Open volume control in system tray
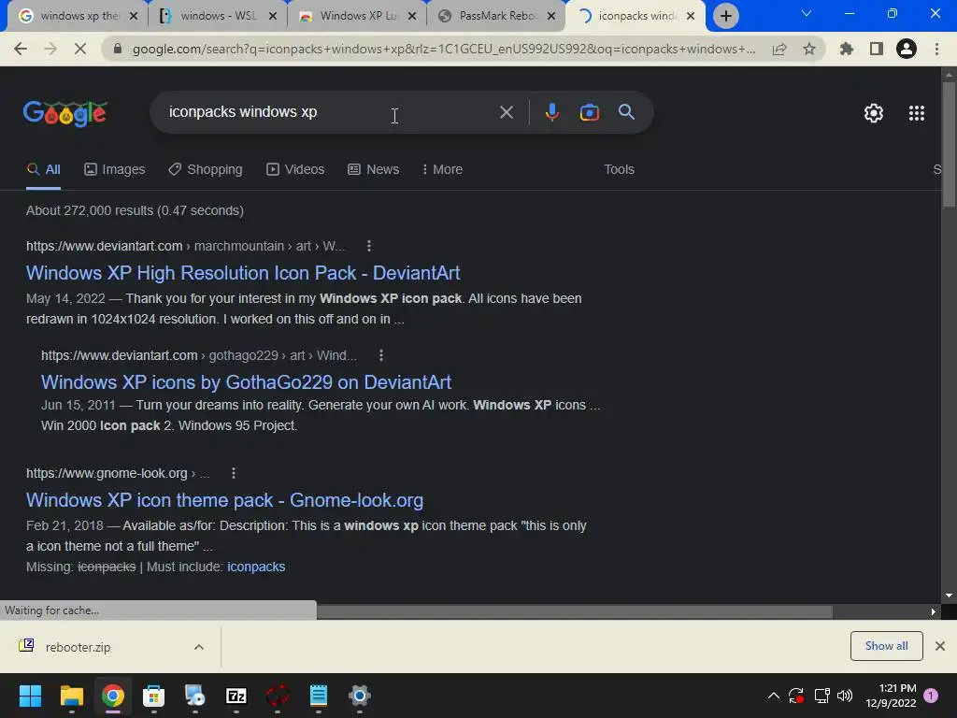Viewport: 957px width, 718px height. tap(845, 696)
